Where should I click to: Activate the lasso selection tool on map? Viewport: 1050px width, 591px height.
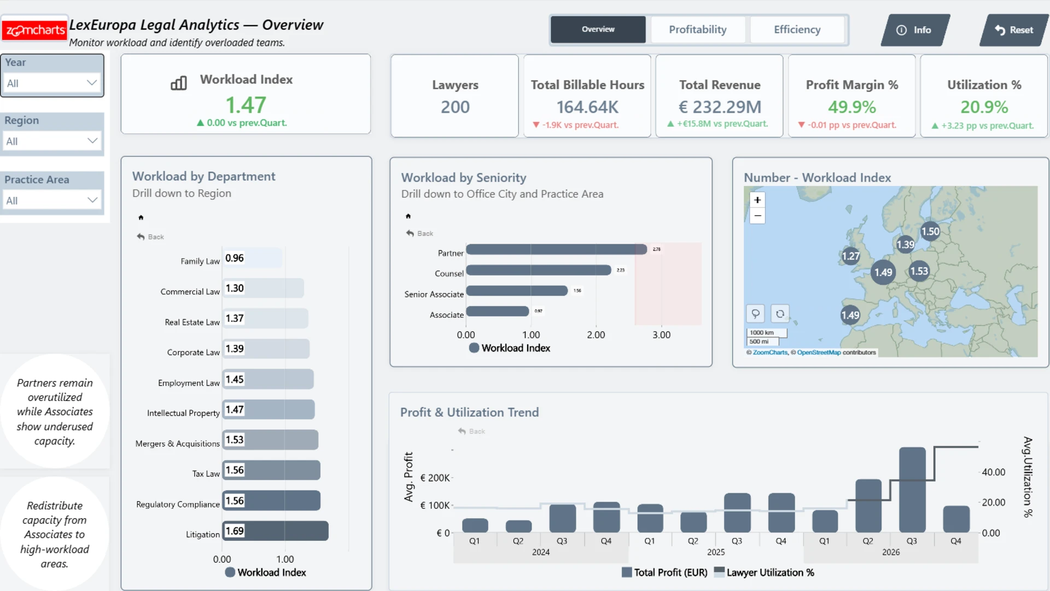pyautogui.click(x=755, y=314)
